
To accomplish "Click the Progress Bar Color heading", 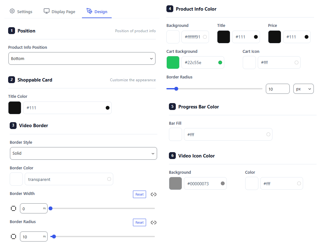I will pyautogui.click(x=199, y=107).
